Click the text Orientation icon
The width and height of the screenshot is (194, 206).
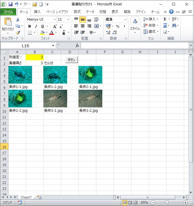click(91, 32)
